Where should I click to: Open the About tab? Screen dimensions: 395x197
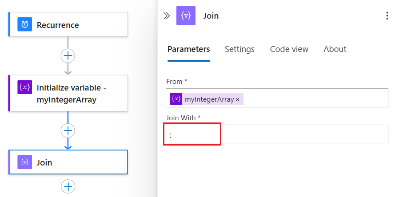335,49
